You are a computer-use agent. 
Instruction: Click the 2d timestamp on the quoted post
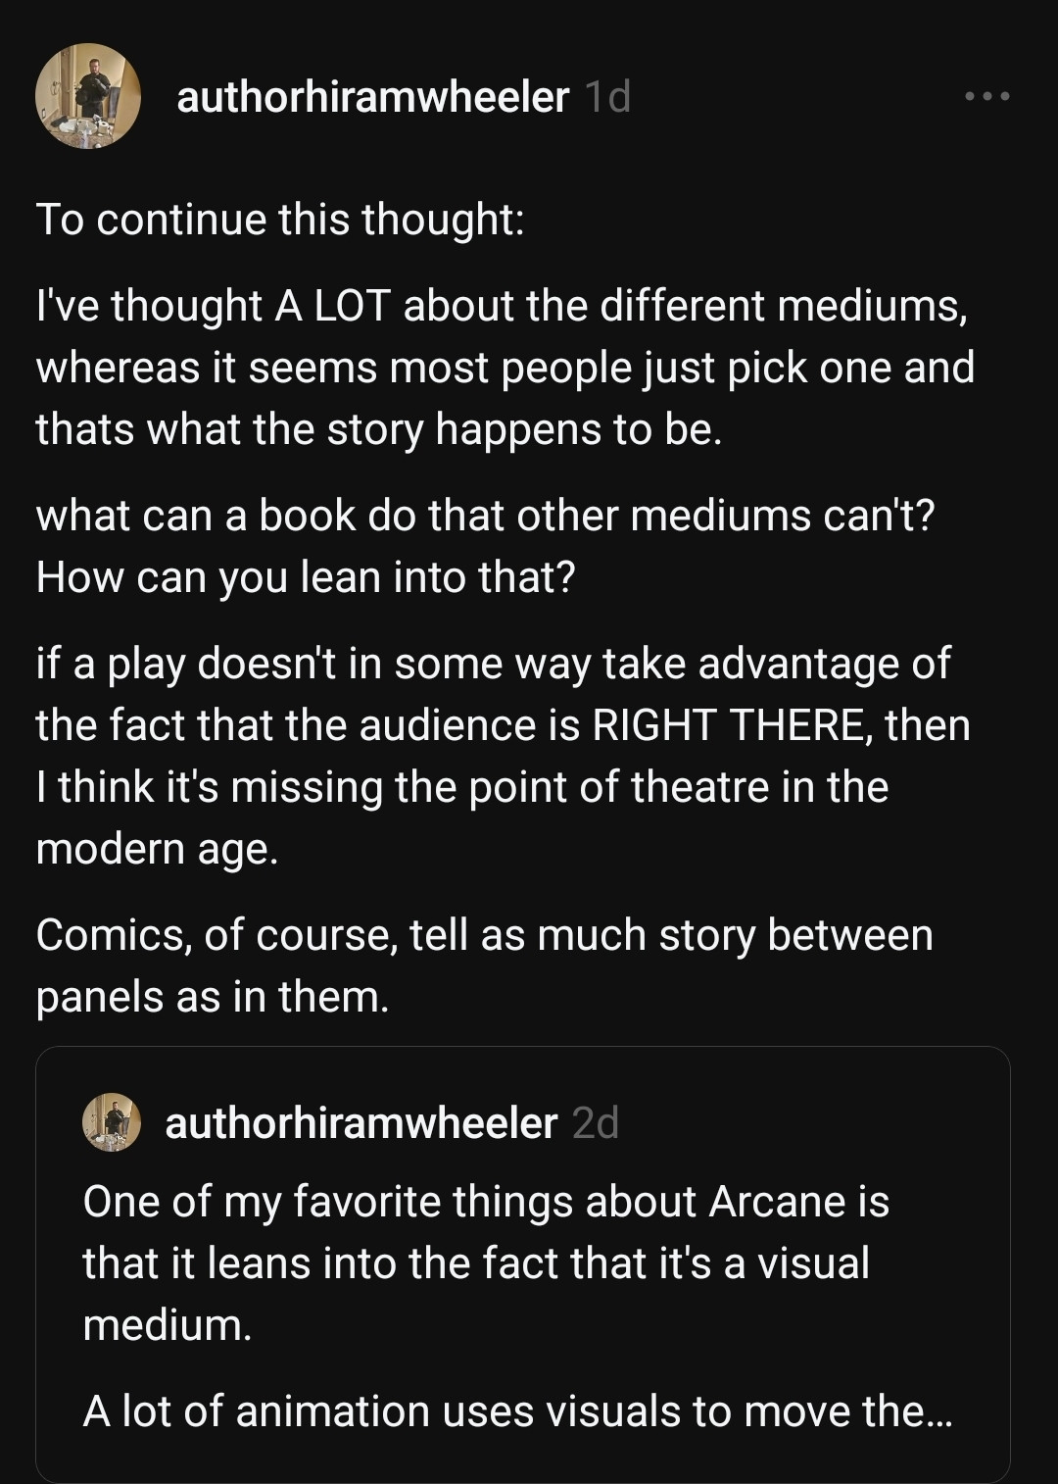(x=596, y=1122)
